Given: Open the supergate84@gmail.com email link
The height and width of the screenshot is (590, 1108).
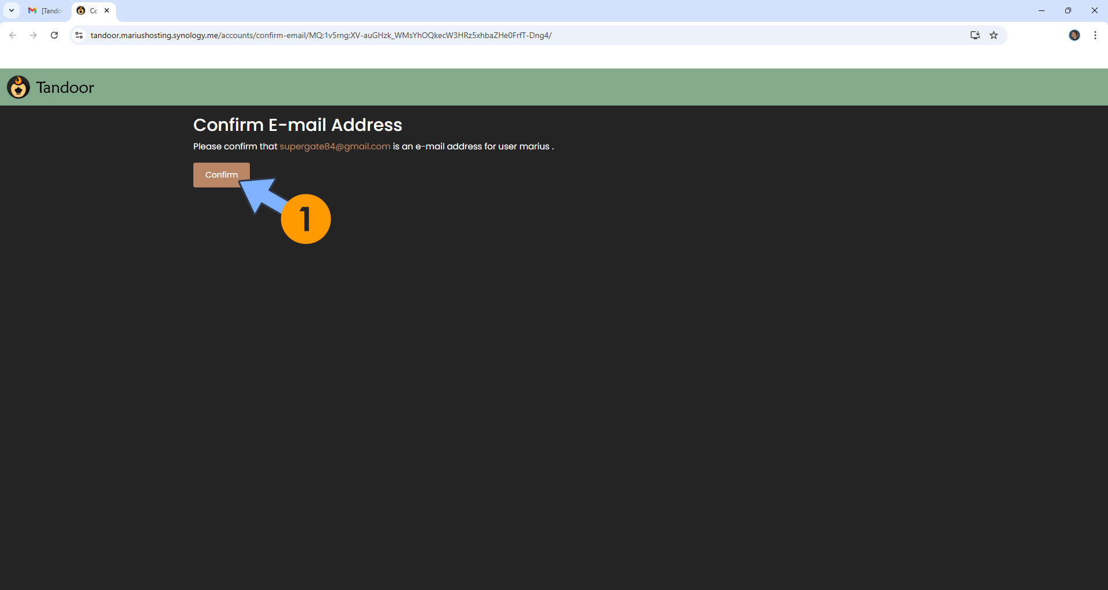Looking at the screenshot, I should (x=335, y=146).
